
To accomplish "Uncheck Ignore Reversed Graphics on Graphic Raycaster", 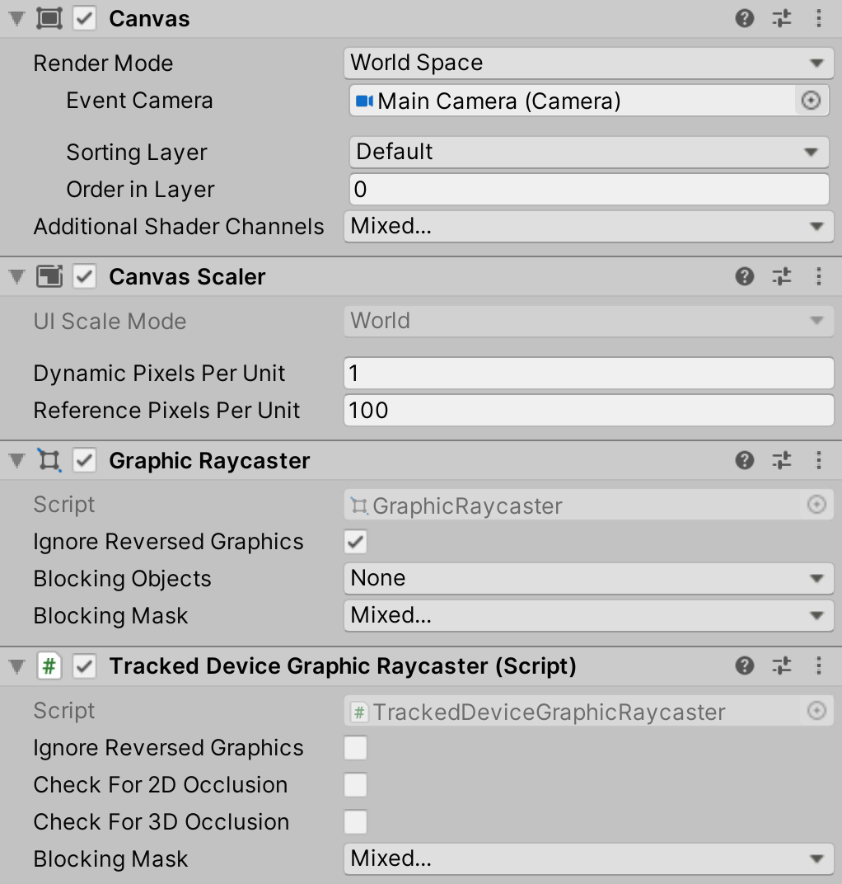I will pos(355,542).
